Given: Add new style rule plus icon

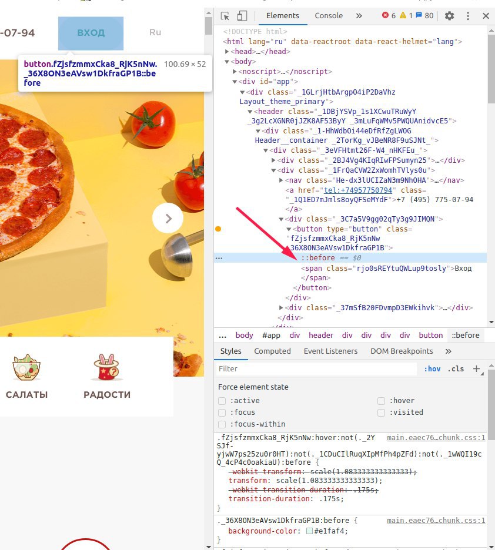Looking at the screenshot, I should [476, 368].
